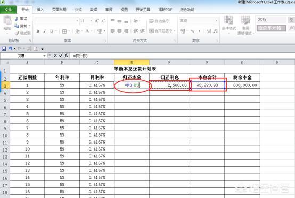Click the Cut scissors icon
The height and width of the screenshot is (198, 295).
click(17, 19)
